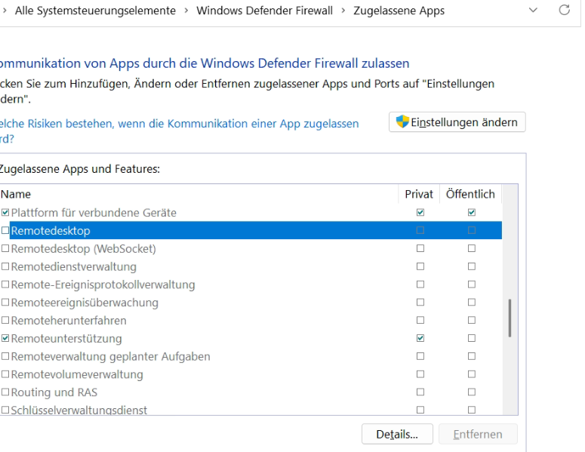This screenshot has width=585, height=452.
Task: Check Remote-Ereignisprotokollverwaltung name checkbox
Action: pos(5,284)
